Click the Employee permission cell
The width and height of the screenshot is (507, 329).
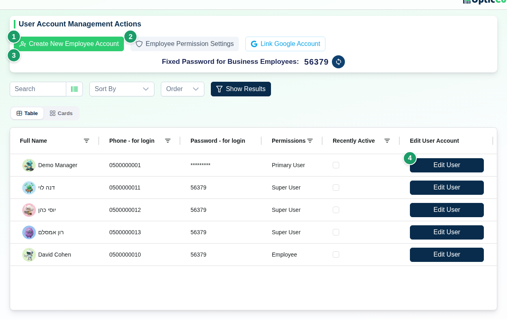coord(284,255)
